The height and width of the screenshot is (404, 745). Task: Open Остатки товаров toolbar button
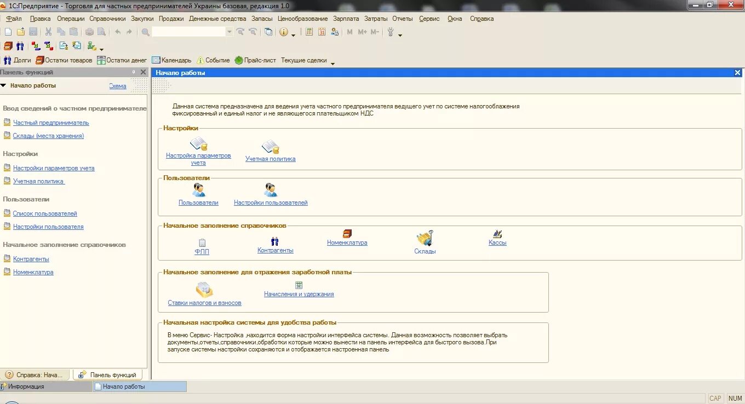click(x=64, y=60)
